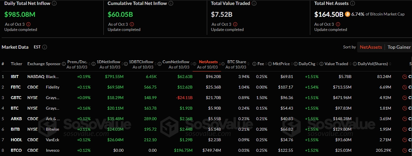Screen dimensions: 412x156
Task: Click sort arrows beside Value Traded header
Action: click(x=351, y=64)
